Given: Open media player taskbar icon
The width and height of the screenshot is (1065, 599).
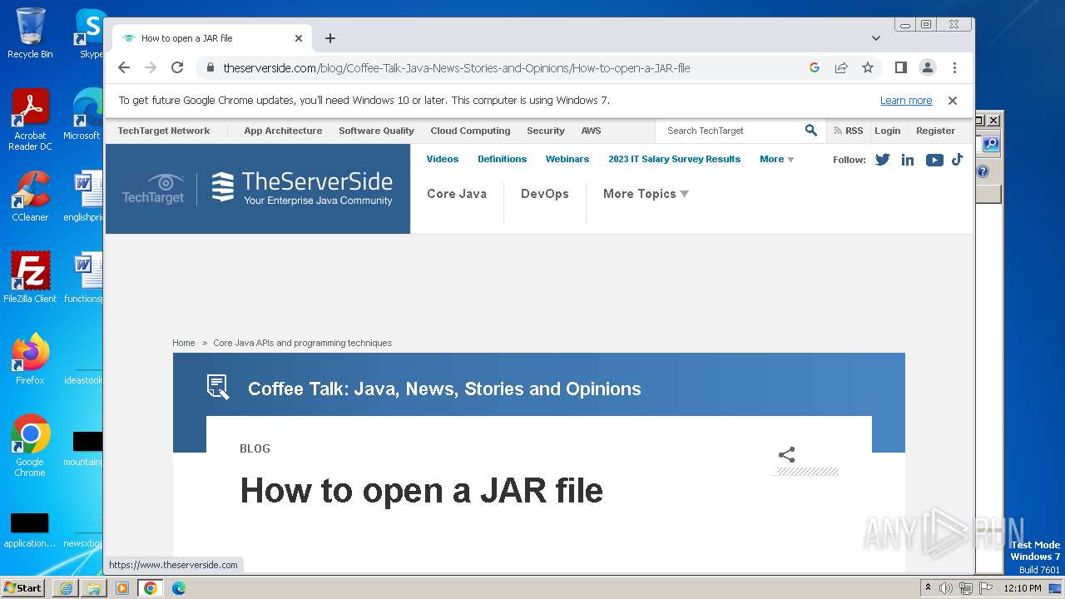Looking at the screenshot, I should click(122, 588).
